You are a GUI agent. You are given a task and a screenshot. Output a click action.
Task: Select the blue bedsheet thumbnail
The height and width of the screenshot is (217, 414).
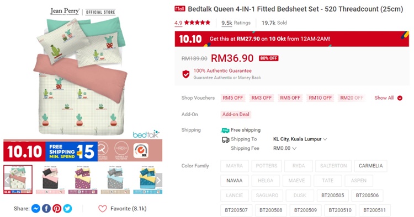[x=147, y=180]
